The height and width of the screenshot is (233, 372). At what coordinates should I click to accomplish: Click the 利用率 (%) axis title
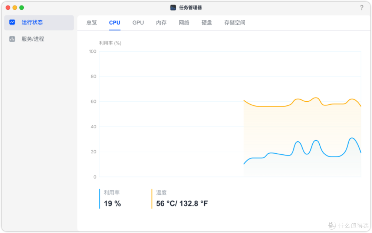point(110,43)
